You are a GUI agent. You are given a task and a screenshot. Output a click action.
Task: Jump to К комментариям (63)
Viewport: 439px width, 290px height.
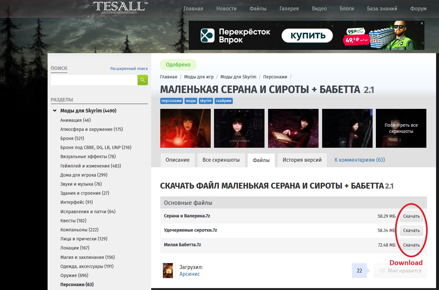360,160
